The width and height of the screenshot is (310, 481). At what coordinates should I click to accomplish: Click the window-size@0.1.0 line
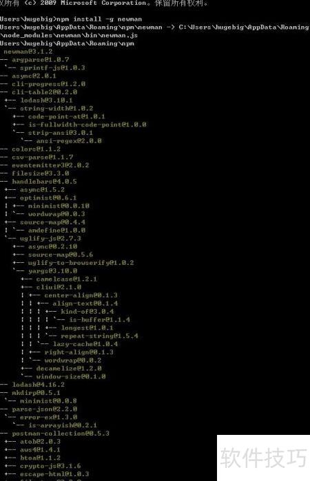click(71, 376)
